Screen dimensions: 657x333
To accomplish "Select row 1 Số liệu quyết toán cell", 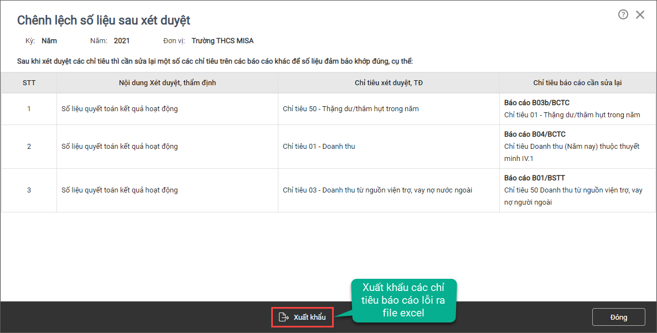I will [120, 108].
